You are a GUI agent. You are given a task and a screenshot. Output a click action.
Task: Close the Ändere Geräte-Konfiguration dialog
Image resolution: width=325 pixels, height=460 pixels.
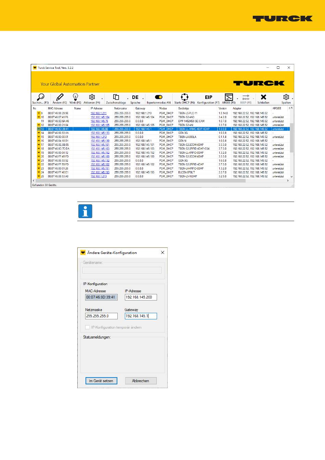(x=162, y=253)
